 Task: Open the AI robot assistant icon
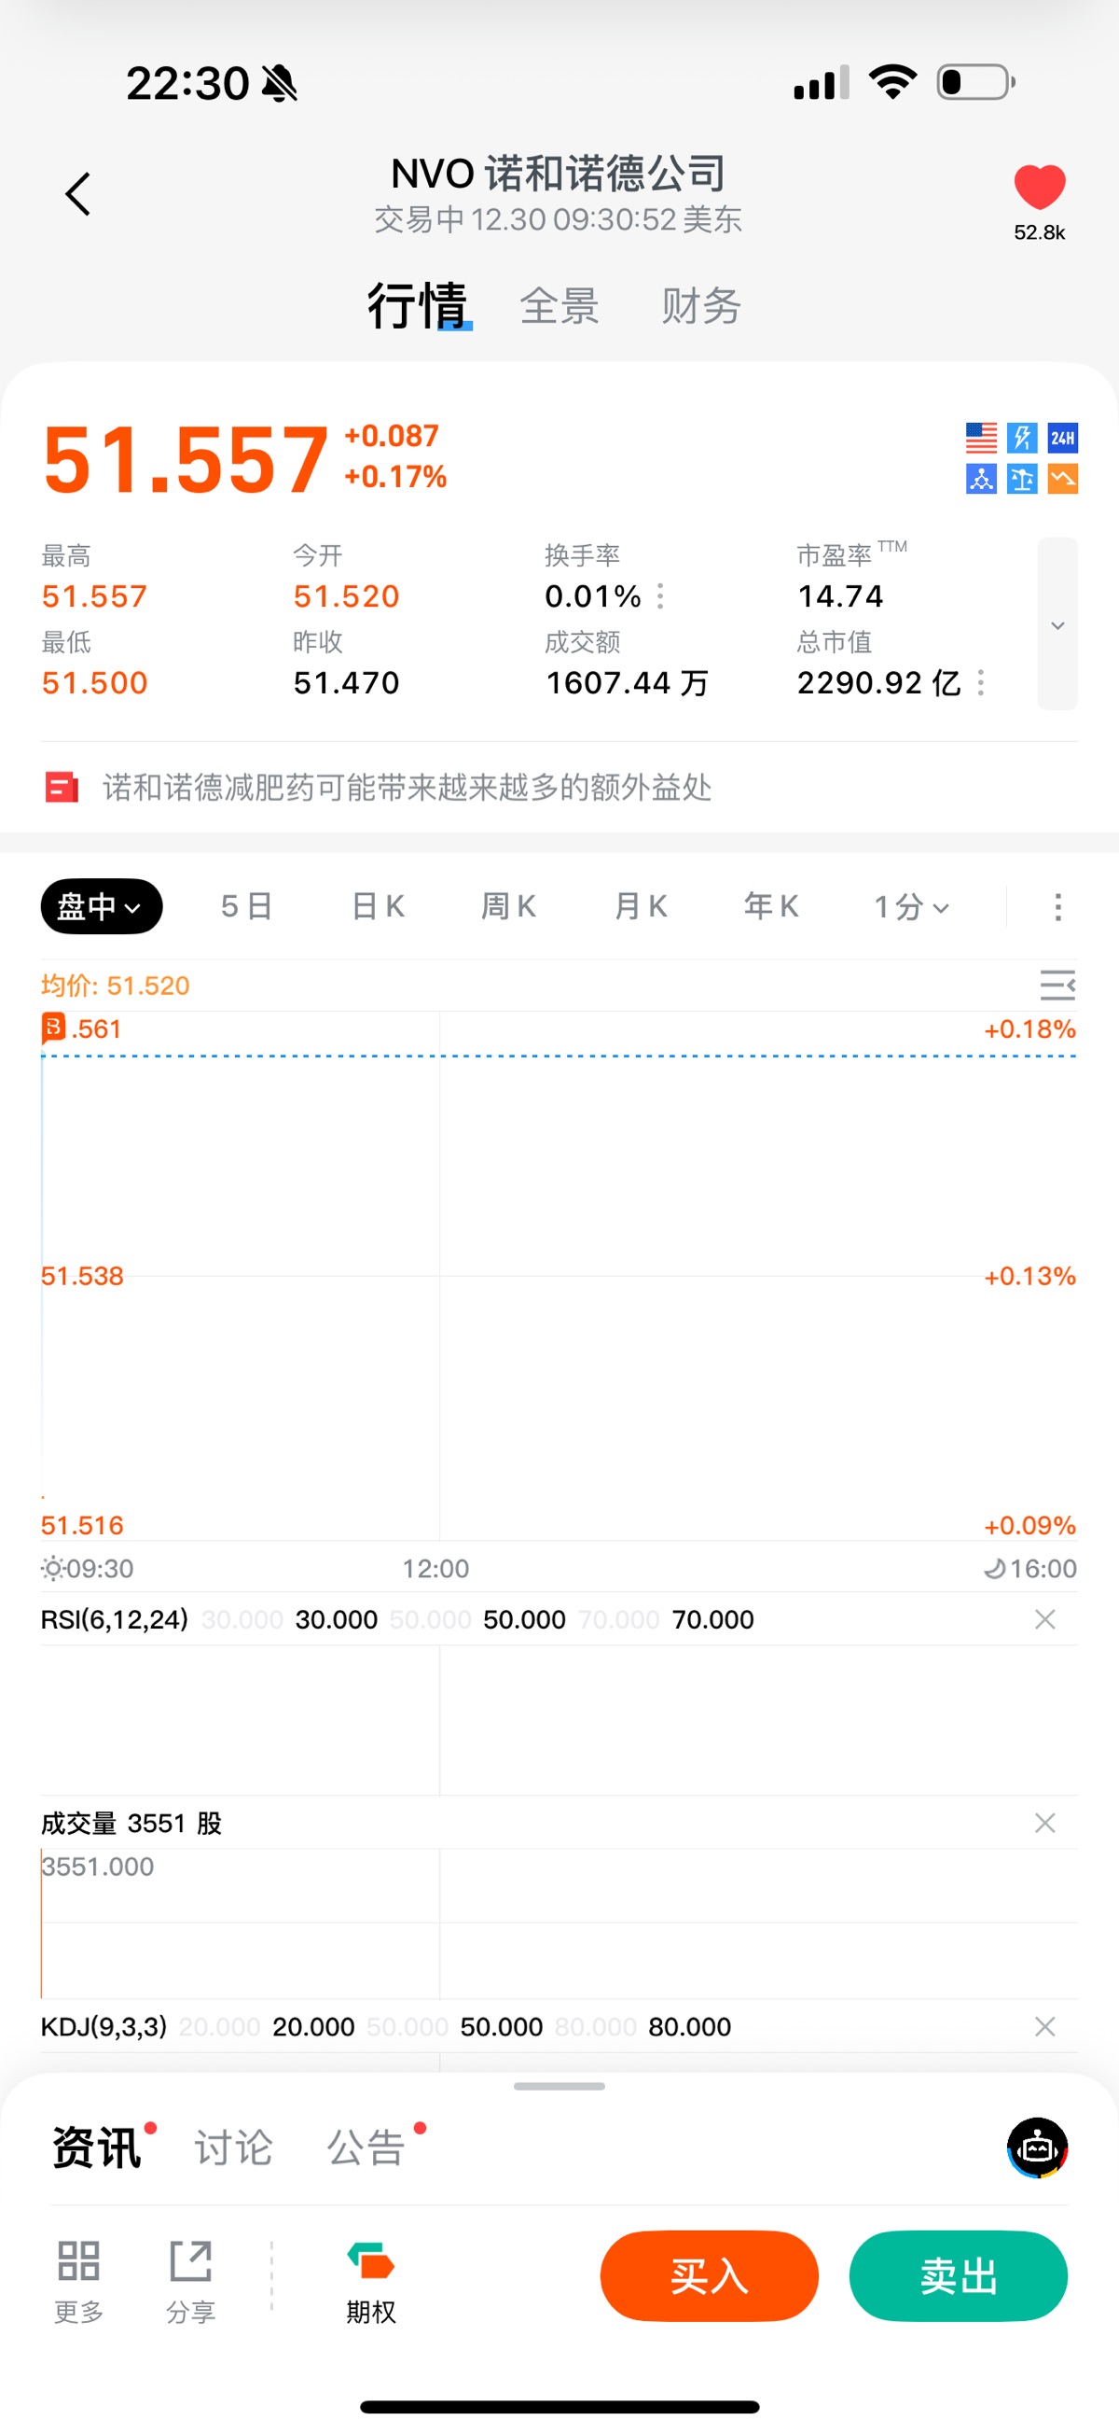click(x=1037, y=2147)
